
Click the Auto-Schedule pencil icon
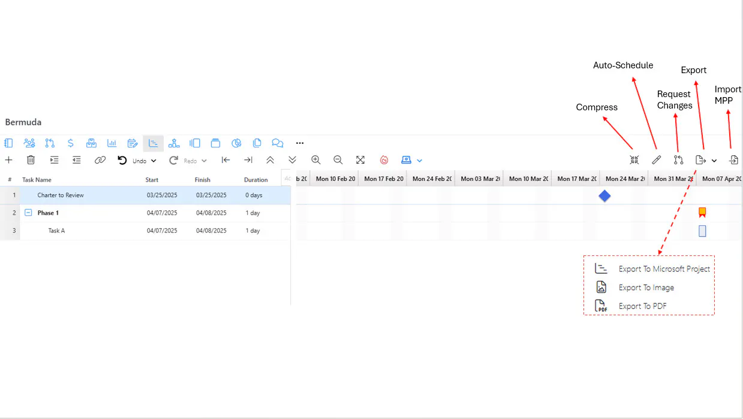[x=657, y=160]
